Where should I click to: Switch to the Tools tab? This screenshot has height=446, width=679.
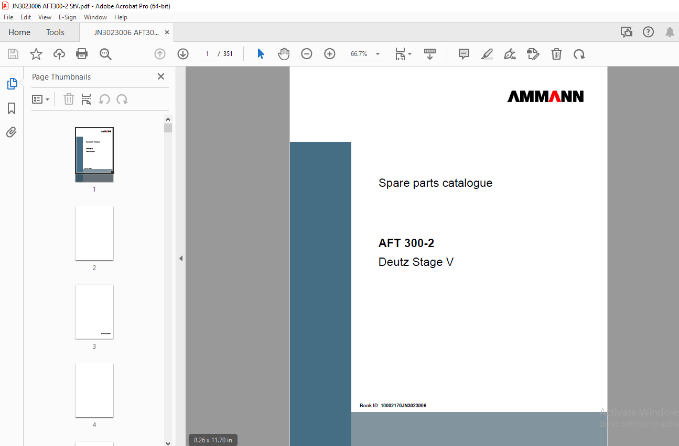pos(55,32)
